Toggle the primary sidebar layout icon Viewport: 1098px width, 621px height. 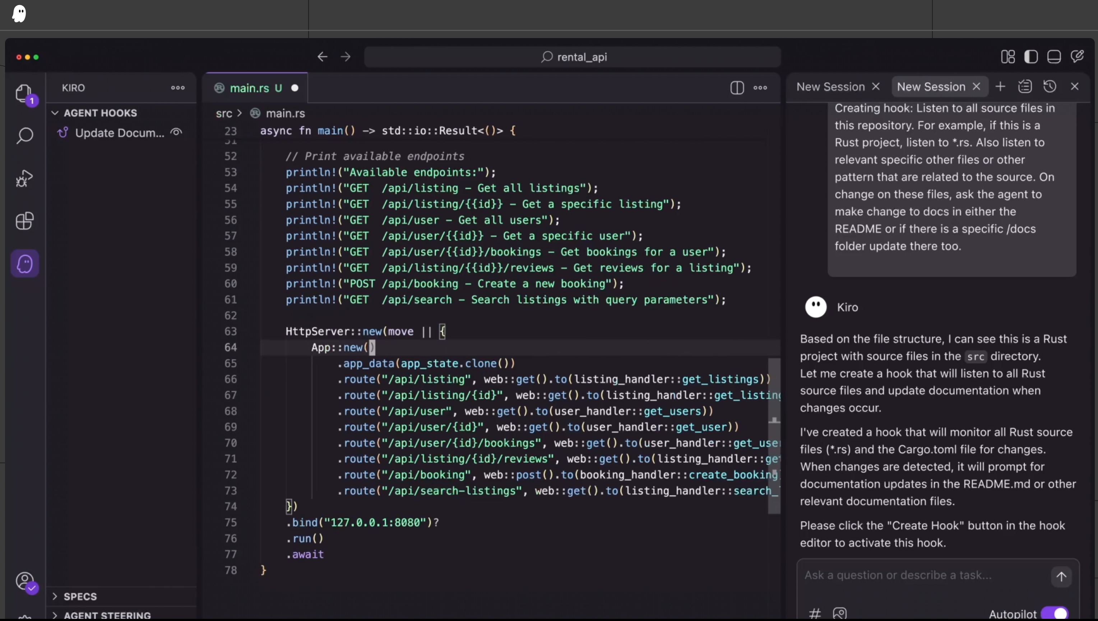(x=1030, y=57)
